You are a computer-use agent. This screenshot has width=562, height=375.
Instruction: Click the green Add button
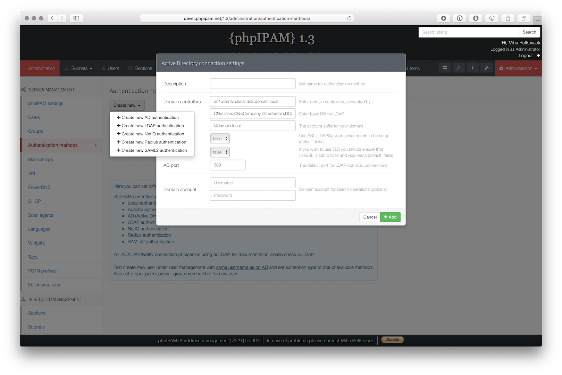tap(391, 217)
